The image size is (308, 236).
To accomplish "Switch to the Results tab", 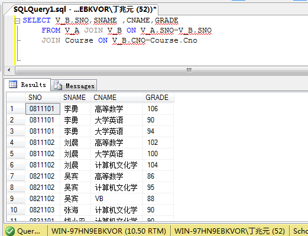I will 27,85.
